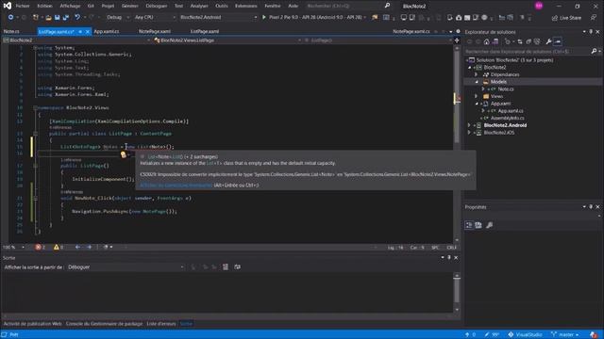Click the navigate backward circle icon in toolbar
Screen dimensions: 604x339
click(x=10, y=17)
